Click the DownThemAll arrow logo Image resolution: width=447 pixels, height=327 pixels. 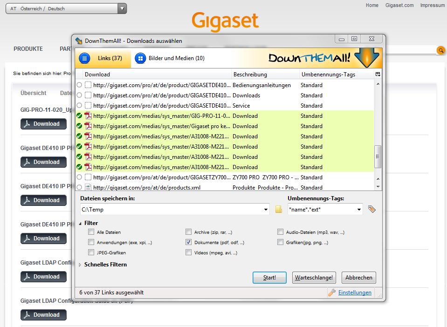(x=367, y=58)
